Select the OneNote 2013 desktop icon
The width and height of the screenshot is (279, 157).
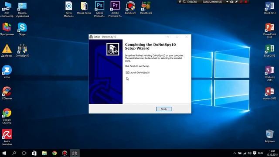[269, 73]
